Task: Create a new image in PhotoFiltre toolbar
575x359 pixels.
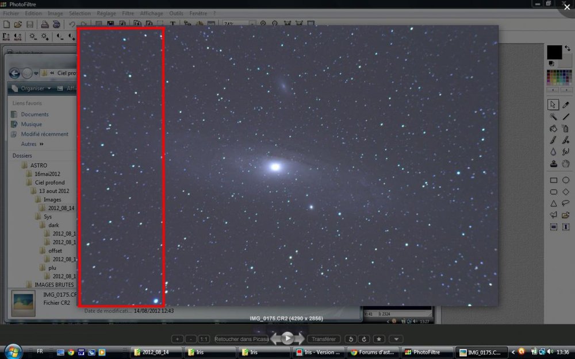Action: pyautogui.click(x=6, y=25)
